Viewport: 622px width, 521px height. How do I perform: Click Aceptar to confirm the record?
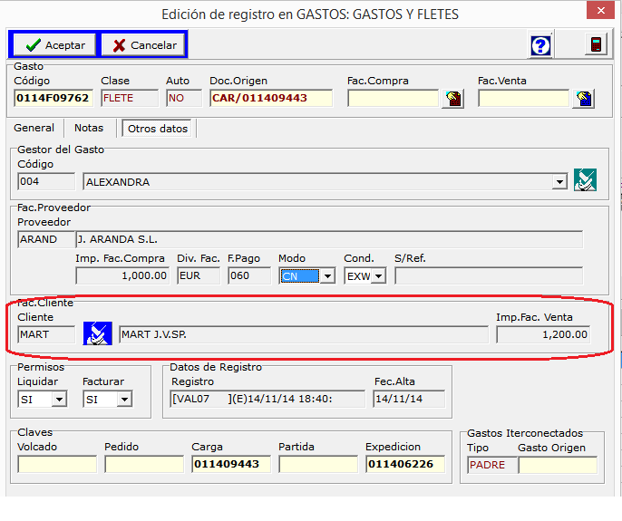tap(54, 44)
